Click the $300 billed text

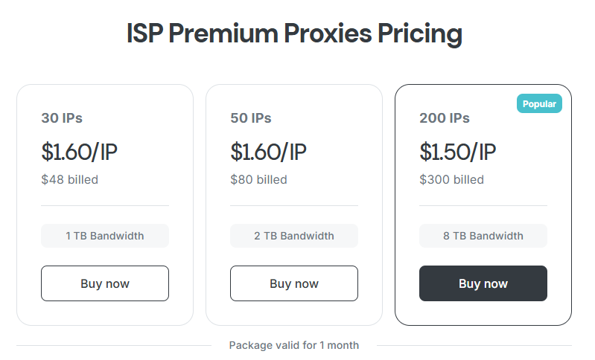pos(452,179)
